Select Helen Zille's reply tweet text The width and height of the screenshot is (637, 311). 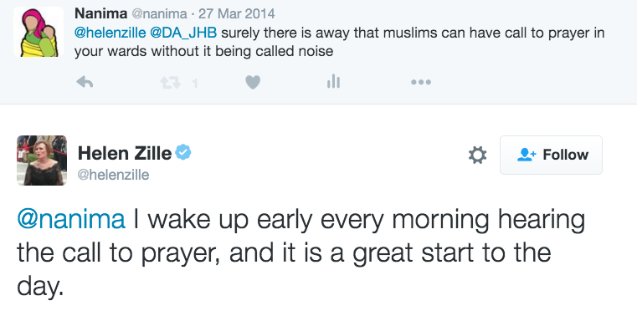coord(301,252)
